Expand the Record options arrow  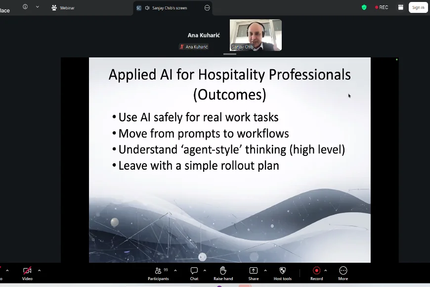coord(325,270)
